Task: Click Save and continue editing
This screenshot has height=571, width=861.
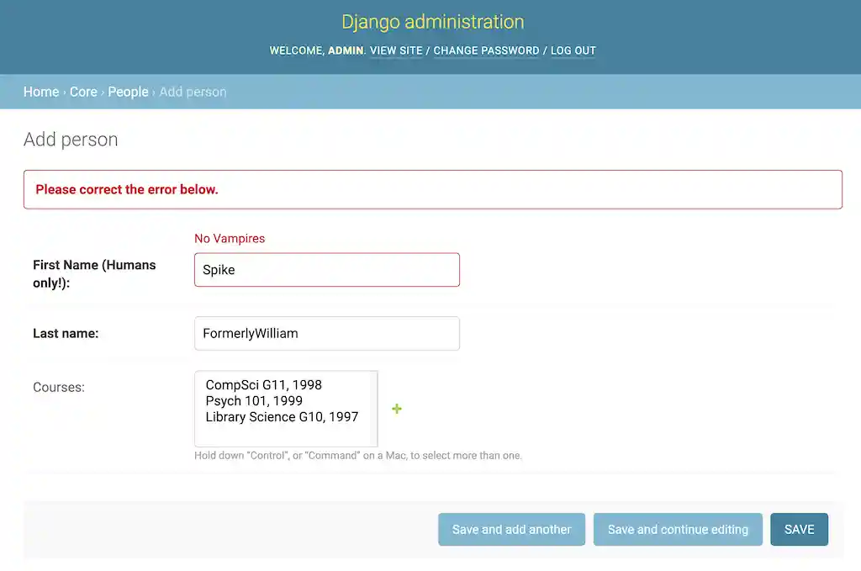Action: pyautogui.click(x=677, y=529)
